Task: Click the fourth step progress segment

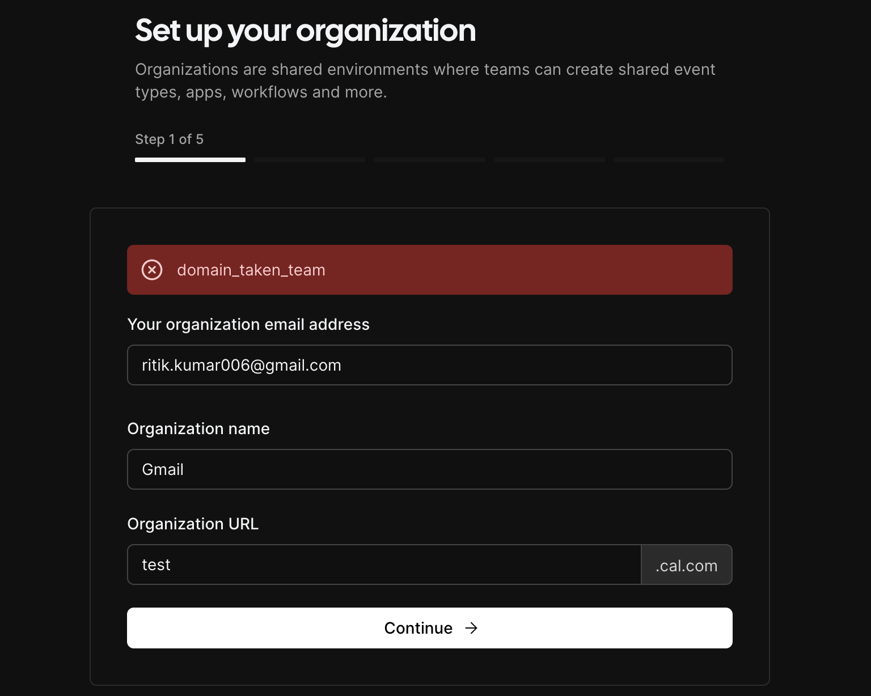Action: 549,160
